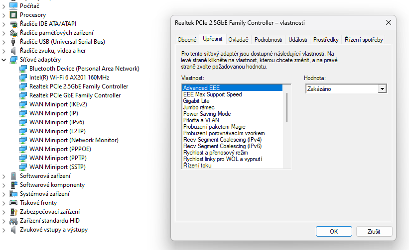Click the property list vertical scrollbar
409x250 pixels.
pos(287,108)
